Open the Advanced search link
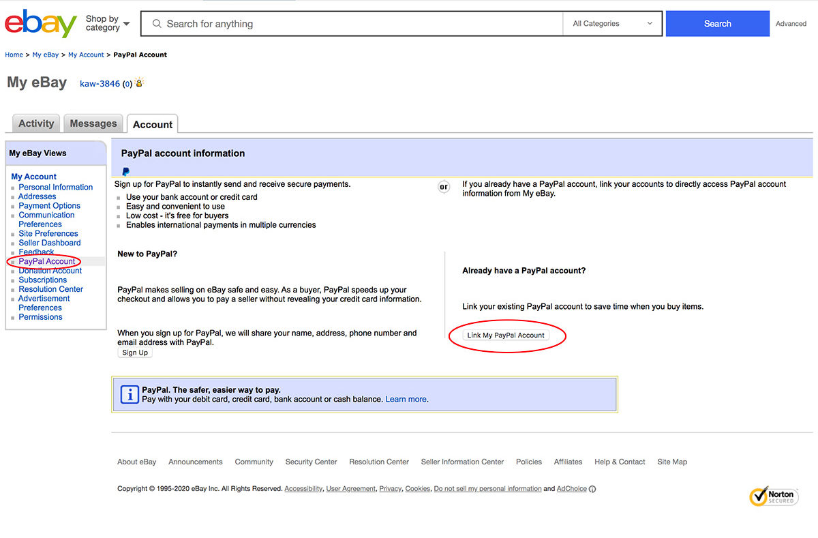 [791, 24]
